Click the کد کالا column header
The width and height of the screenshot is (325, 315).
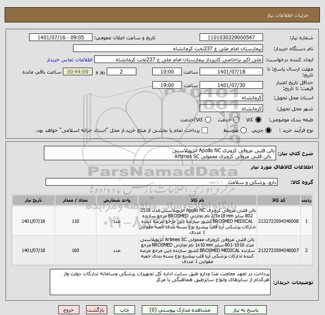tap(279, 200)
